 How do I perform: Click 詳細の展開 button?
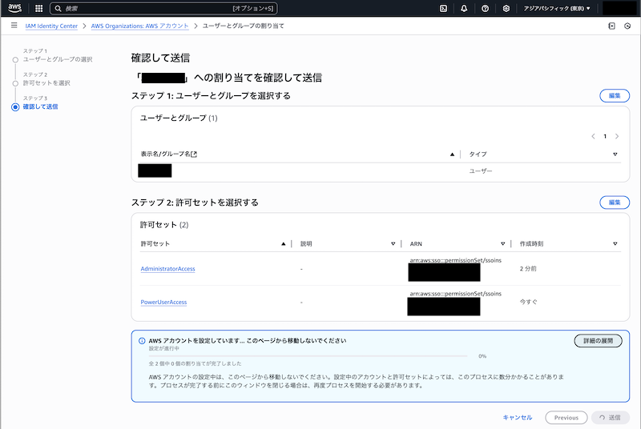tap(598, 341)
